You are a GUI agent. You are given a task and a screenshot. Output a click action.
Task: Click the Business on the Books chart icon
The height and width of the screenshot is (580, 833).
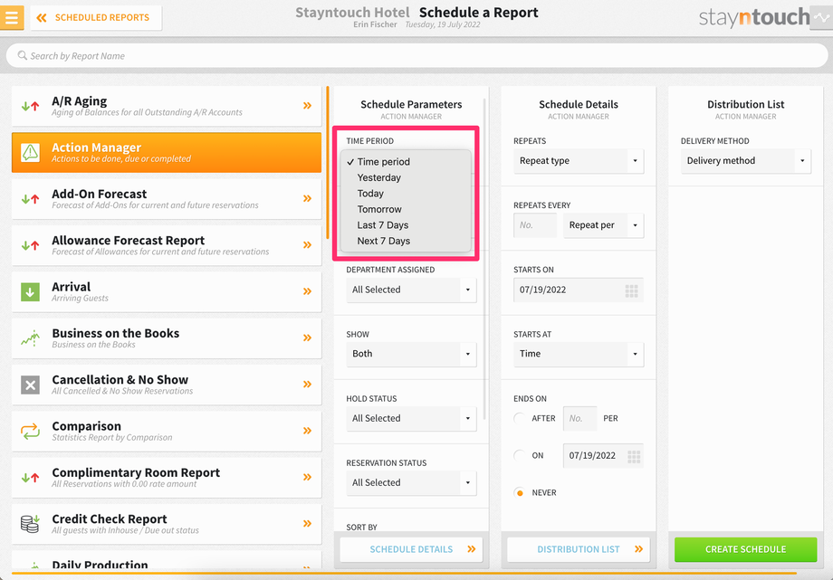[30, 338]
